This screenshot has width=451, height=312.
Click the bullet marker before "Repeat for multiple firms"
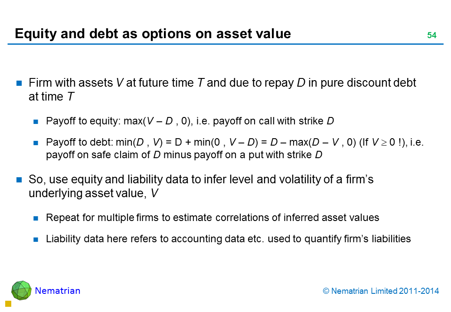37,218
